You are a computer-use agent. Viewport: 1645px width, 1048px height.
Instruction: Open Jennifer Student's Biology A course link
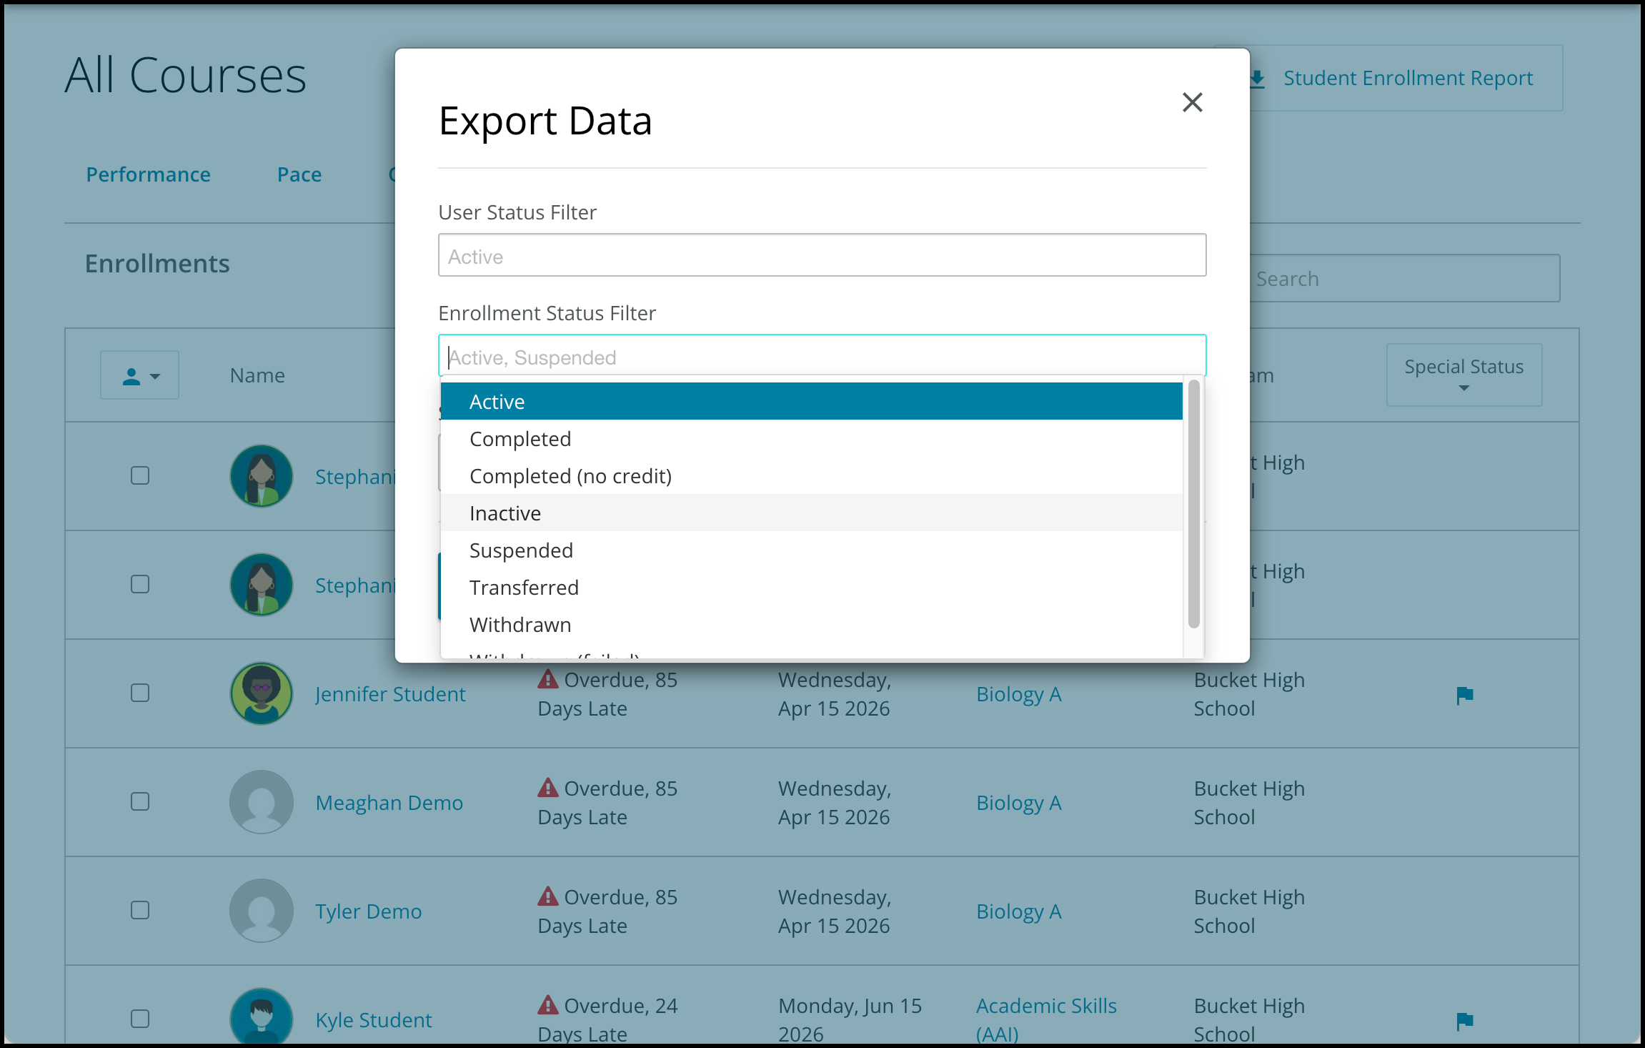click(1019, 694)
